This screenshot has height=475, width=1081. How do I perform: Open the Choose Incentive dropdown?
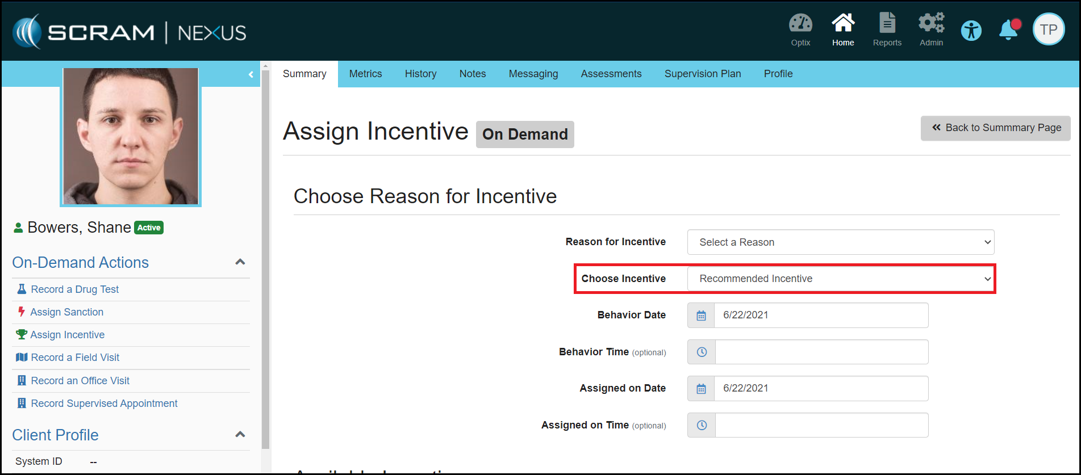(x=840, y=279)
